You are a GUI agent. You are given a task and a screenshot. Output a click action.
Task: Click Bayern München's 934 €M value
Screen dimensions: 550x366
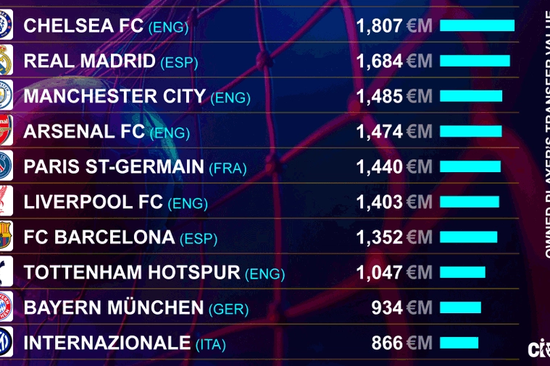coord(401,307)
